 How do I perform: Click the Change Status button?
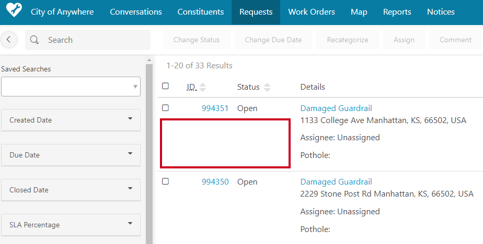coord(197,40)
